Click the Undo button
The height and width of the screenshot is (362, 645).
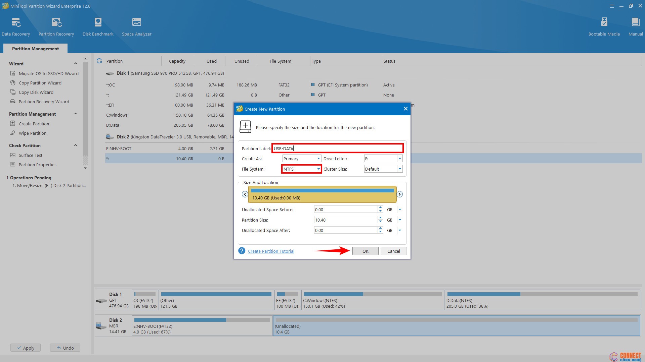[x=65, y=348]
